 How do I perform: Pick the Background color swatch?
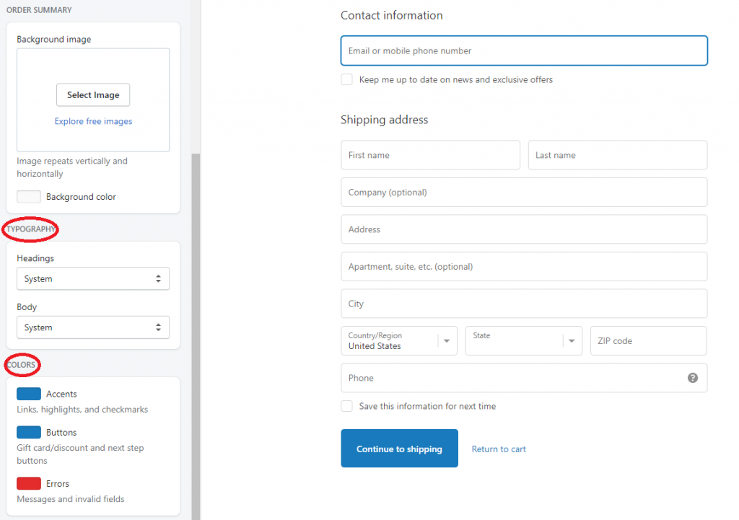tap(29, 196)
